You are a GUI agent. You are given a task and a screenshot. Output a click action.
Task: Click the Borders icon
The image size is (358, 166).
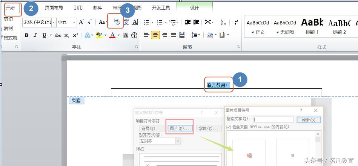pyautogui.click(x=222, y=35)
